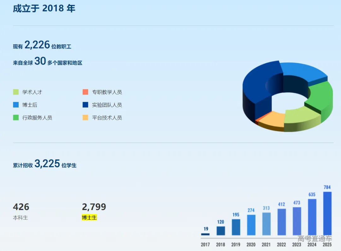Click the 本科生 label under 426
The width and height of the screenshot is (341, 251).
click(x=20, y=218)
